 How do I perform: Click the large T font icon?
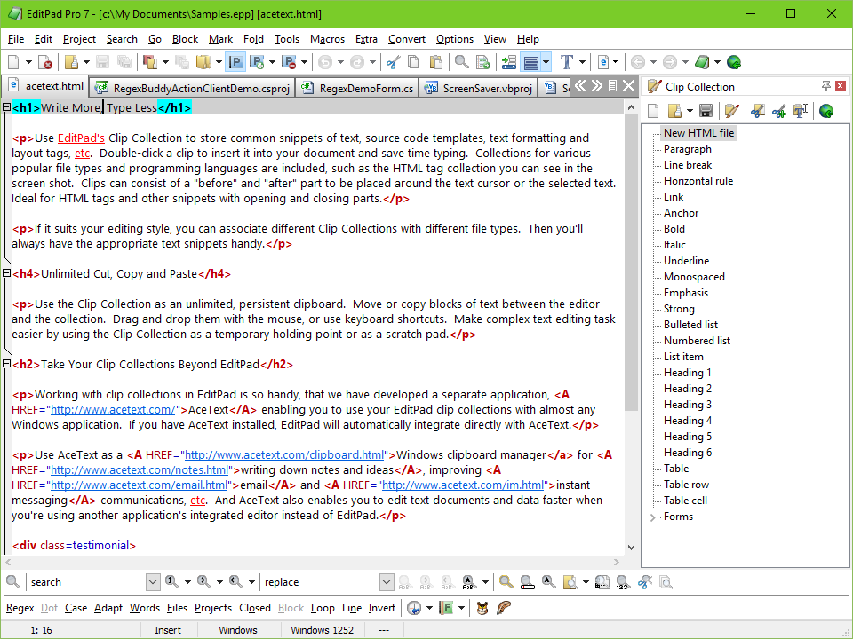tap(566, 62)
